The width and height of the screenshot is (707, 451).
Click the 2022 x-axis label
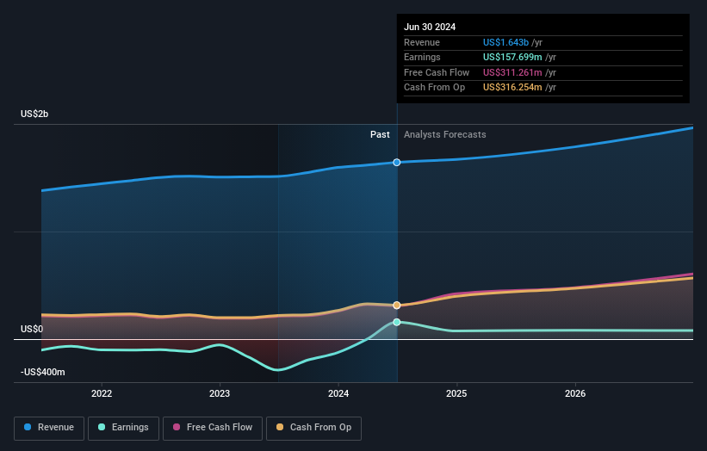click(x=102, y=393)
